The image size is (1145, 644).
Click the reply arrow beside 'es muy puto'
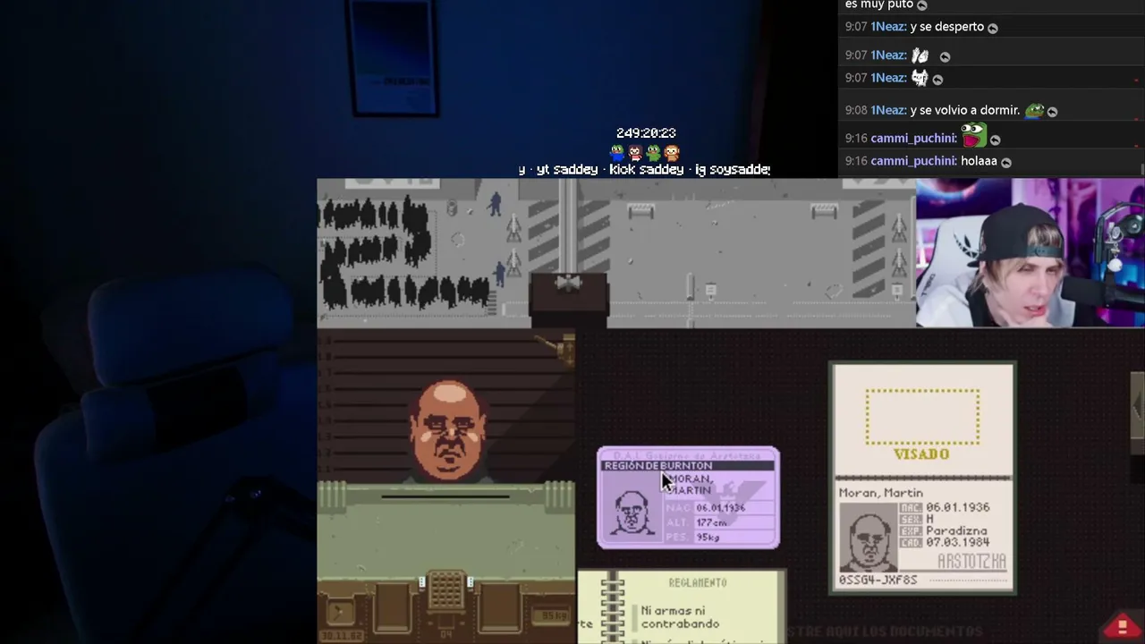pos(922,5)
